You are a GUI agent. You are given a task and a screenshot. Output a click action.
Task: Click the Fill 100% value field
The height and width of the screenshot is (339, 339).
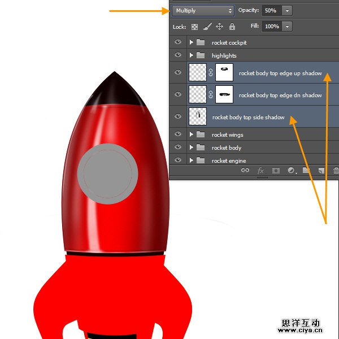tap(272, 27)
